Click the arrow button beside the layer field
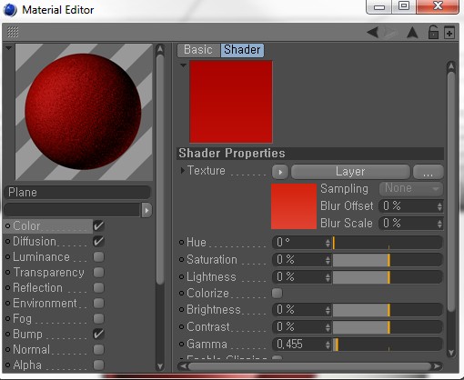 tap(146, 210)
